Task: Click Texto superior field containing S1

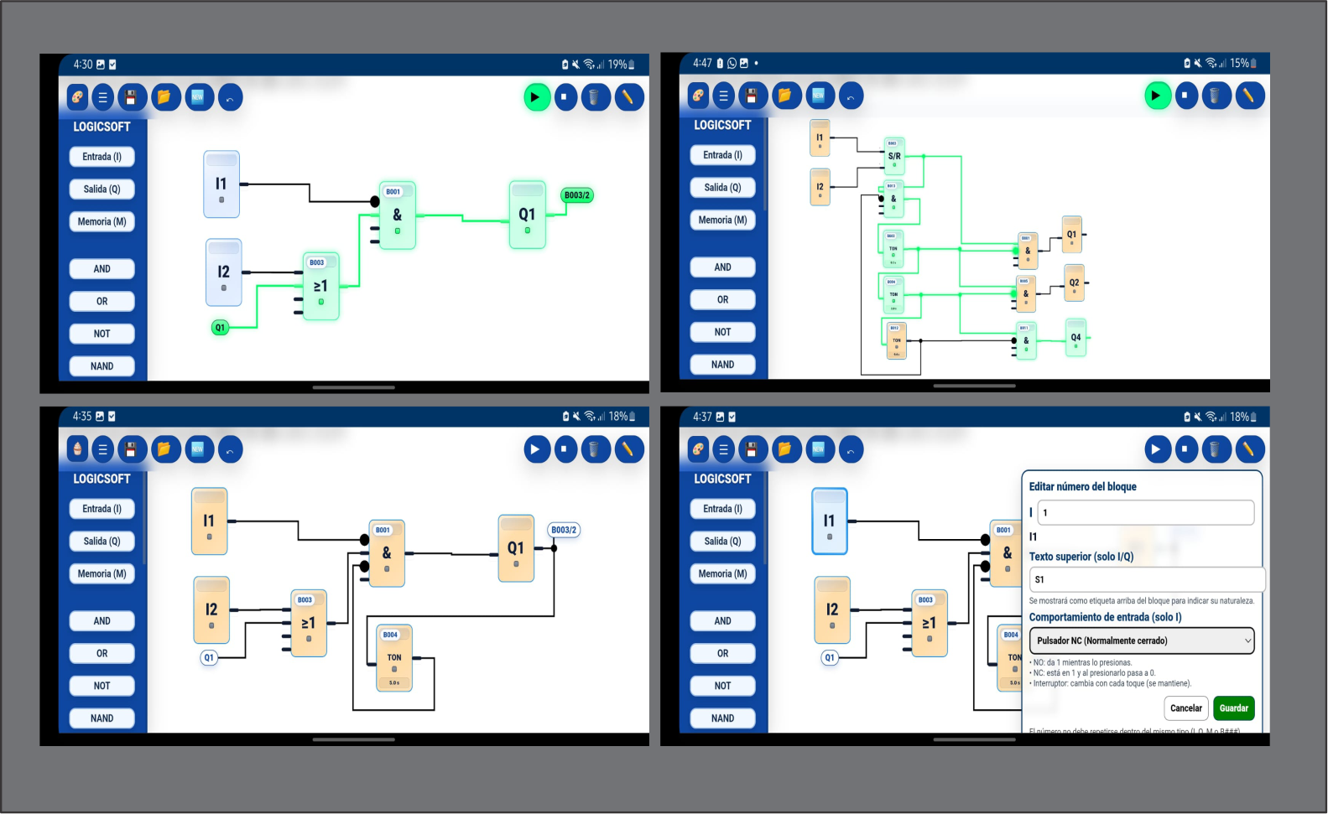Action: [x=1146, y=579]
